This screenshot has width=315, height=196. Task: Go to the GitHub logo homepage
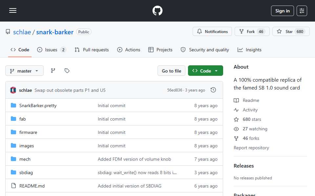point(157,10)
